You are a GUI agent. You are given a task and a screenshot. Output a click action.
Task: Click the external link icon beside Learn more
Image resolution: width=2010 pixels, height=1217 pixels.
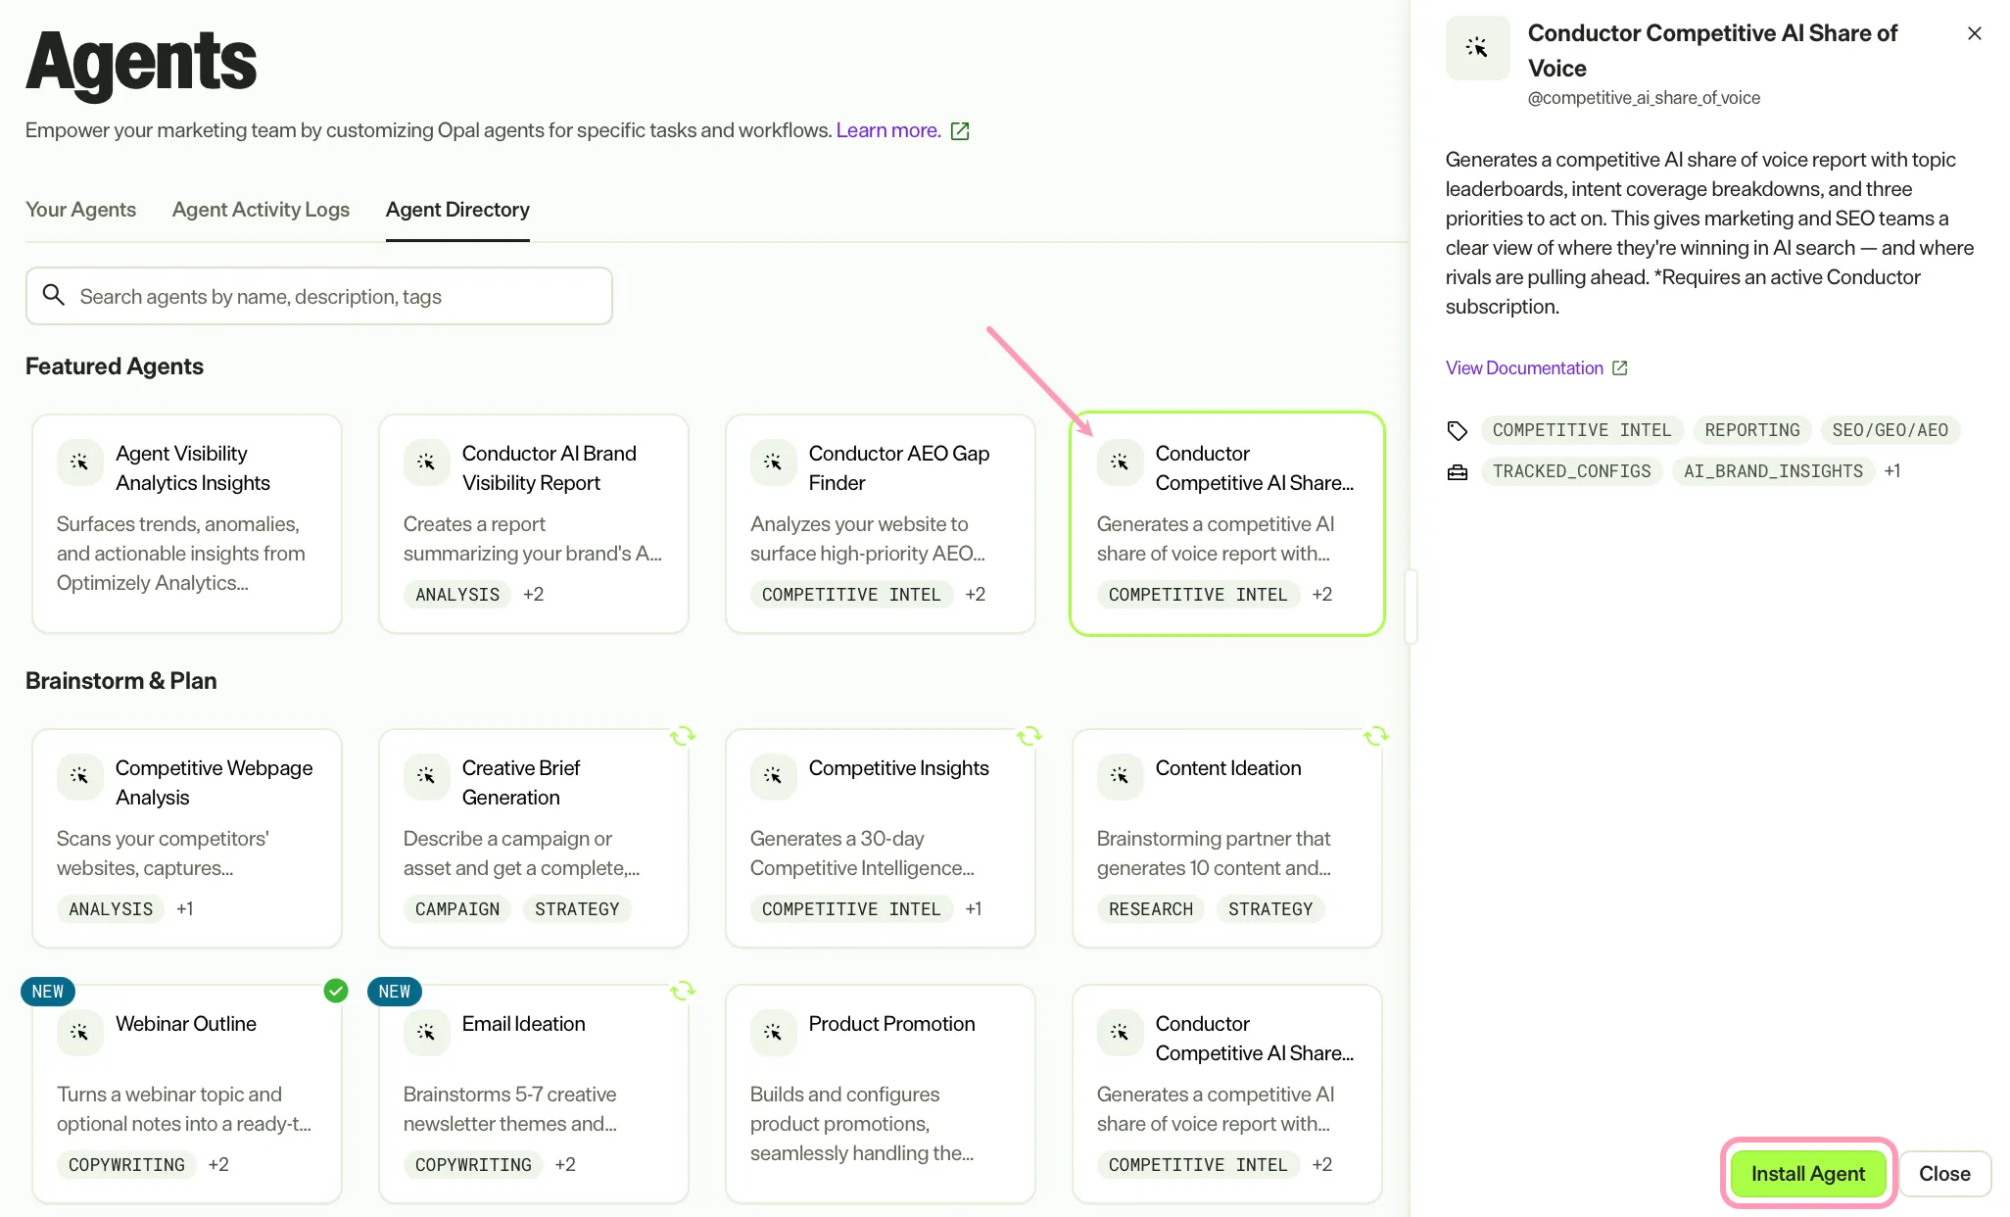coord(960,131)
